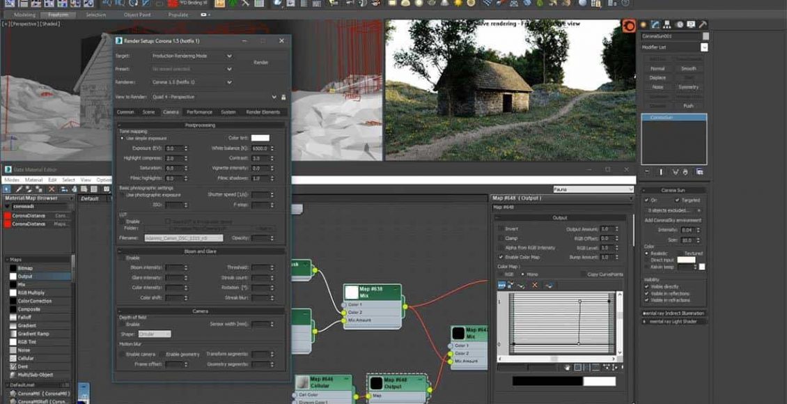Click the Displace modifier button
This screenshot has width=787, height=404.
point(657,78)
